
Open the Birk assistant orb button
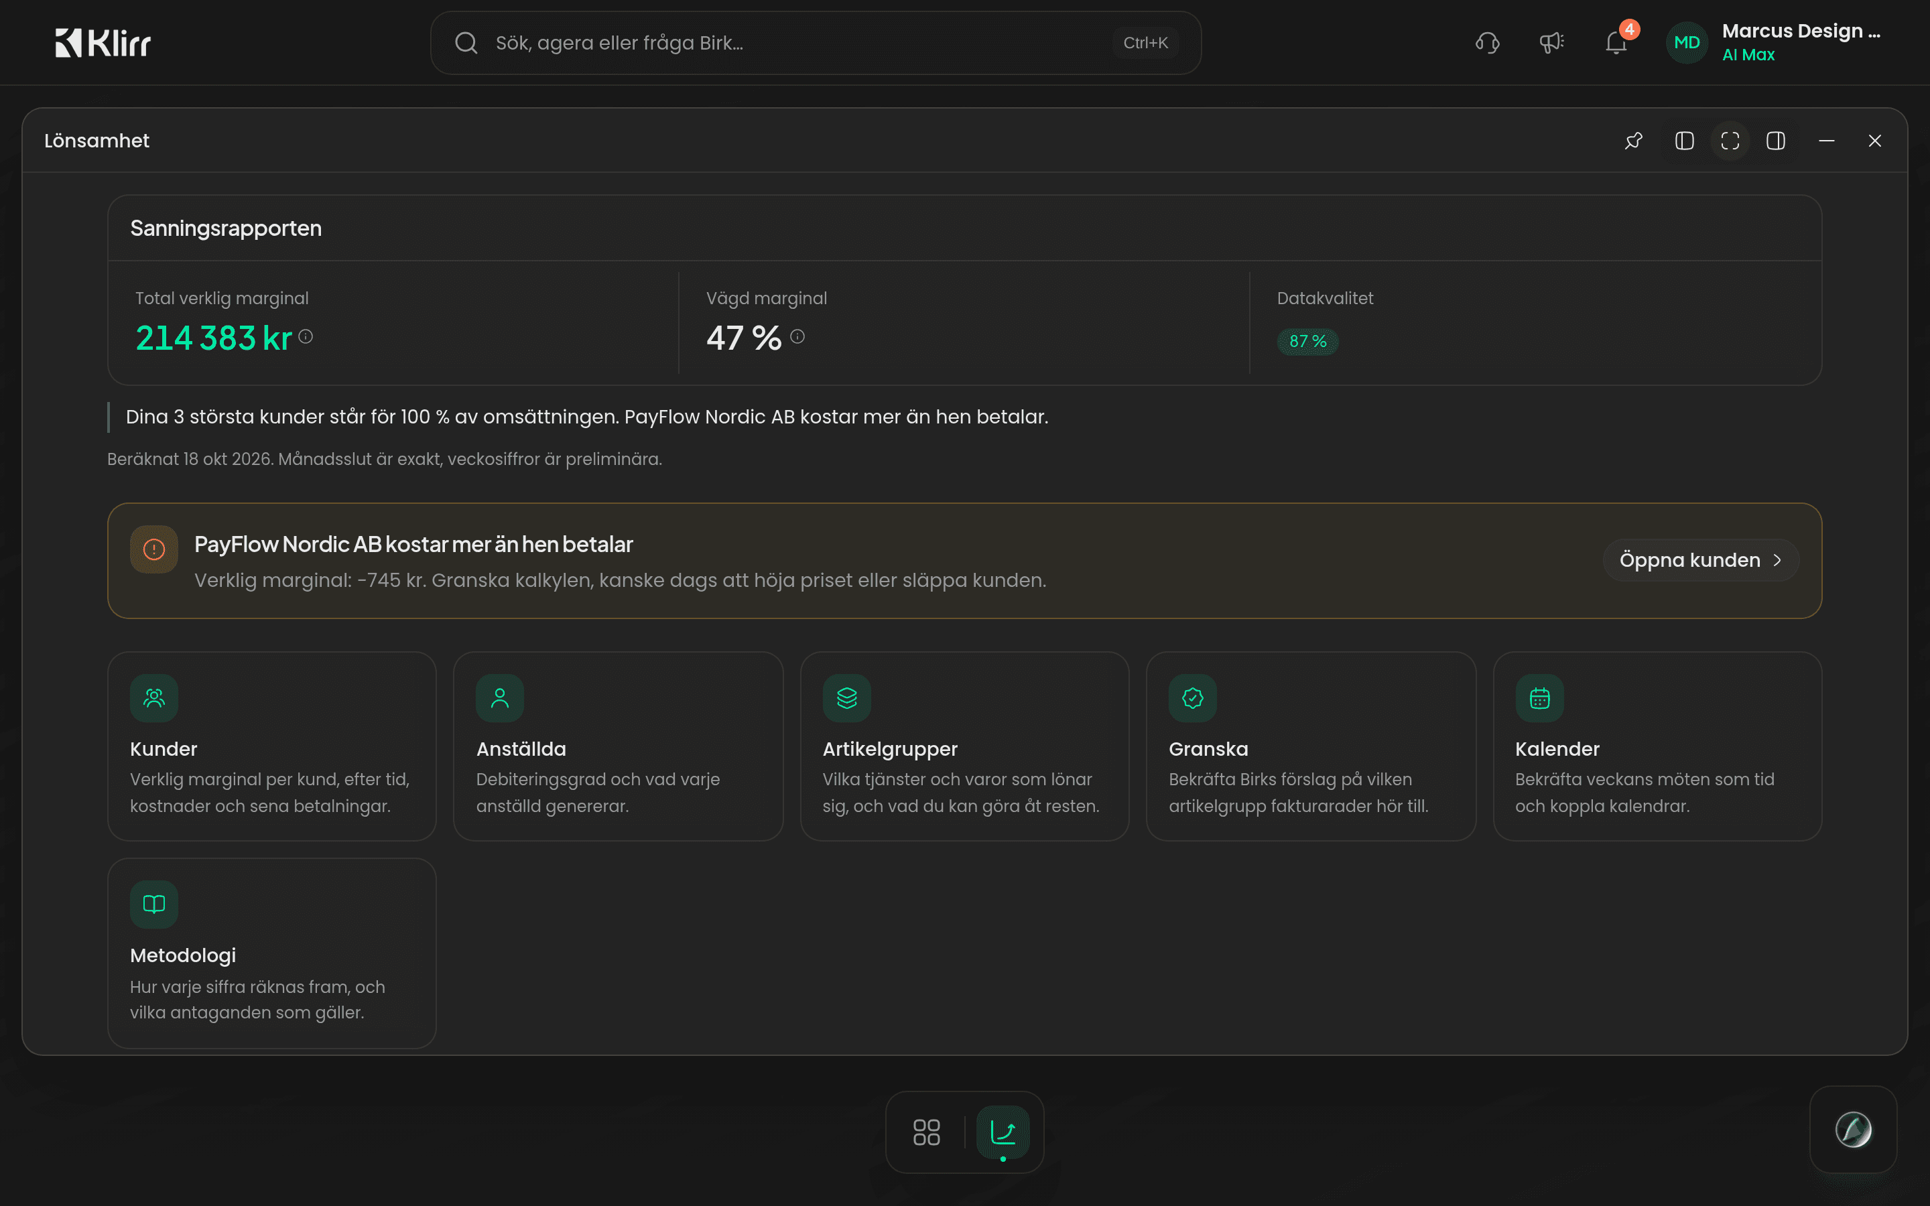click(1854, 1130)
